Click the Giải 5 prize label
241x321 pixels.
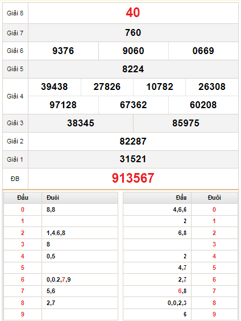pyautogui.click(x=15, y=69)
